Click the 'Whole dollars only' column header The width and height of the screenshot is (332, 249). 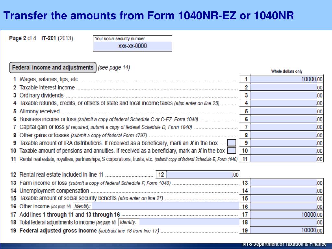pos(287,71)
